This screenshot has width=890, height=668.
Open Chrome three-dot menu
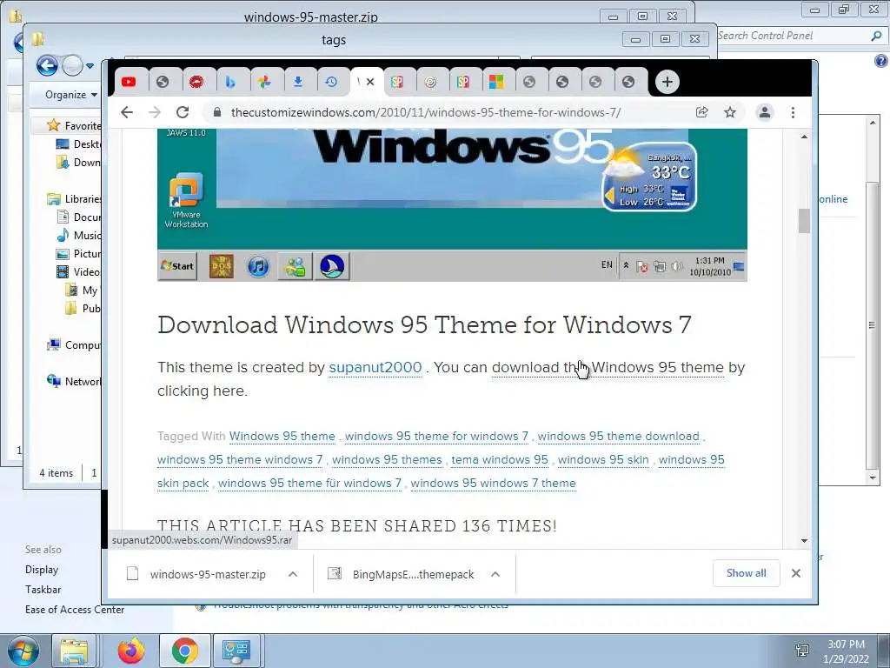[x=793, y=112]
